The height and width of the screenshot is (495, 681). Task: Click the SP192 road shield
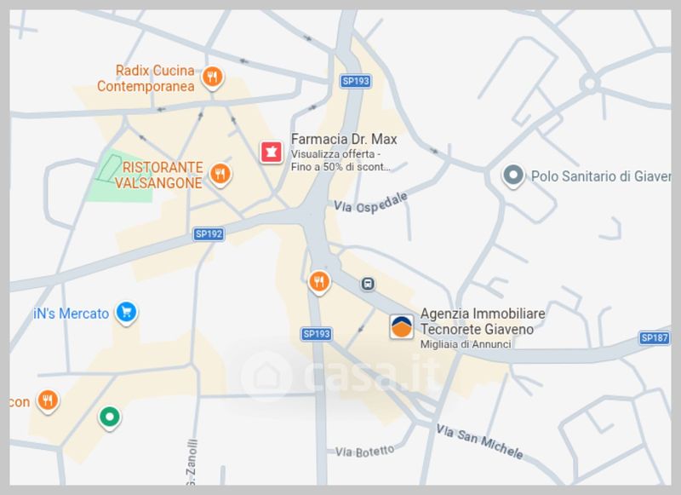[x=209, y=234]
